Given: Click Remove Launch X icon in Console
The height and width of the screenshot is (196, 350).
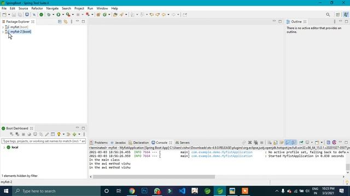Looking at the screenshot, I should click(x=250, y=143).
